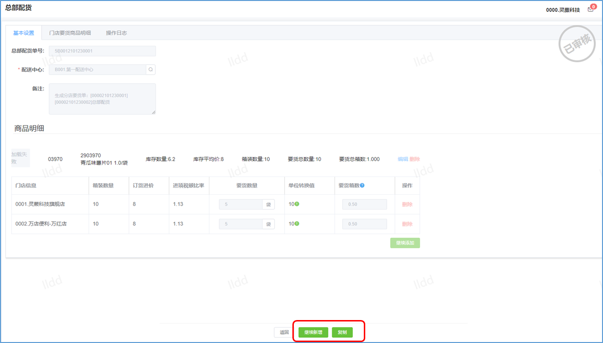Click the 库存数量:6.2 text
603x343 pixels.
(161, 159)
